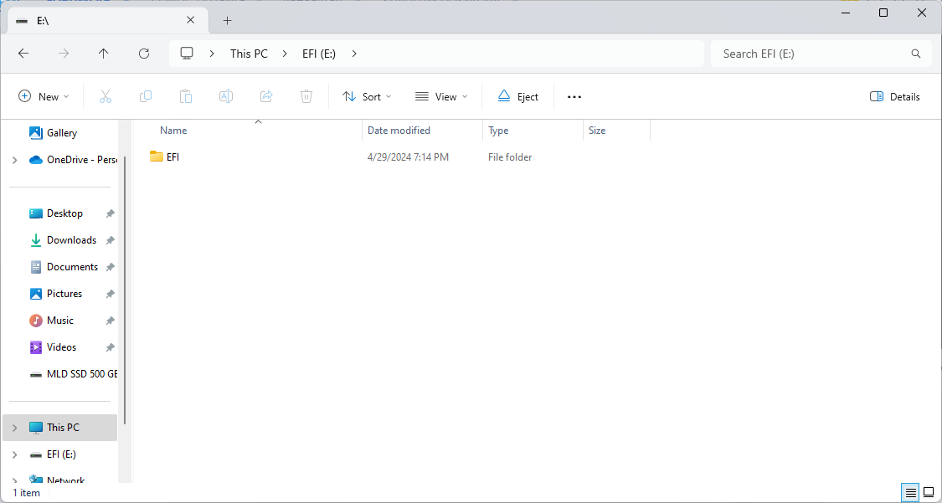Select This PC in address breadcrumb

pos(249,54)
